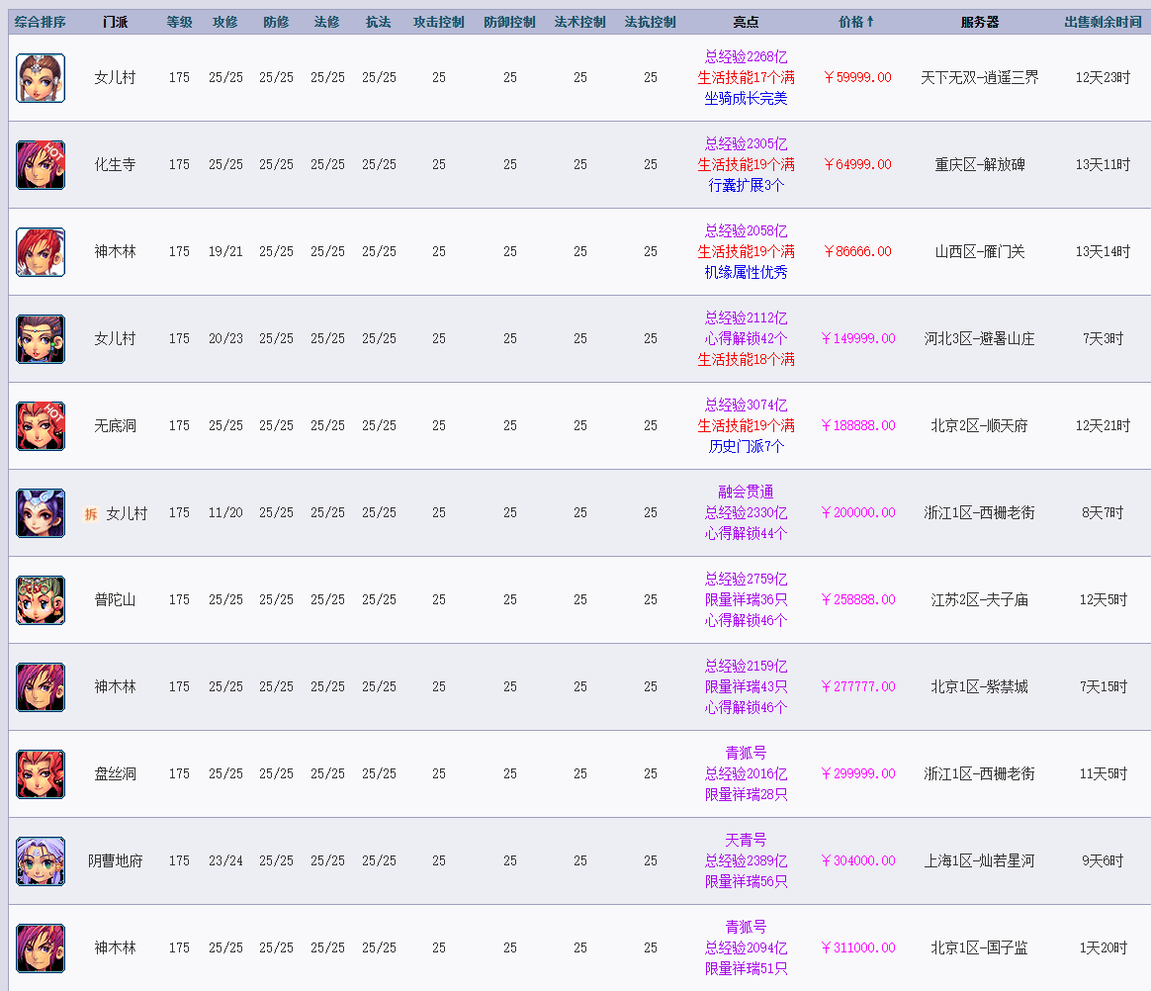This screenshot has height=991, width=1151.
Task: Click 历史门派7个 highlight text
Action: [746, 446]
